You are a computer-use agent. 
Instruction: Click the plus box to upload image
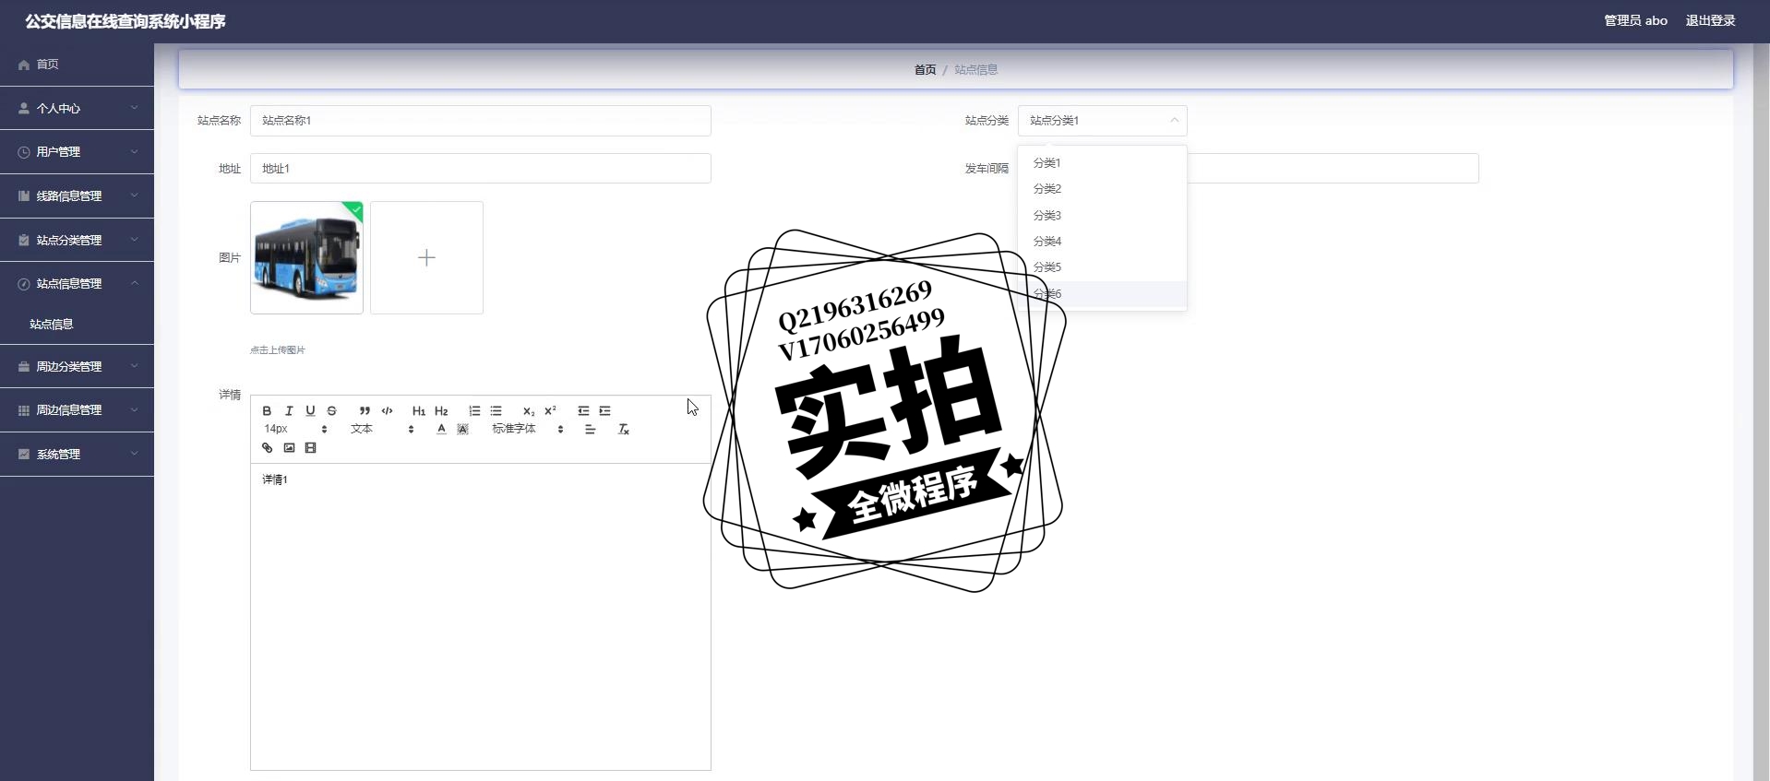pos(426,257)
